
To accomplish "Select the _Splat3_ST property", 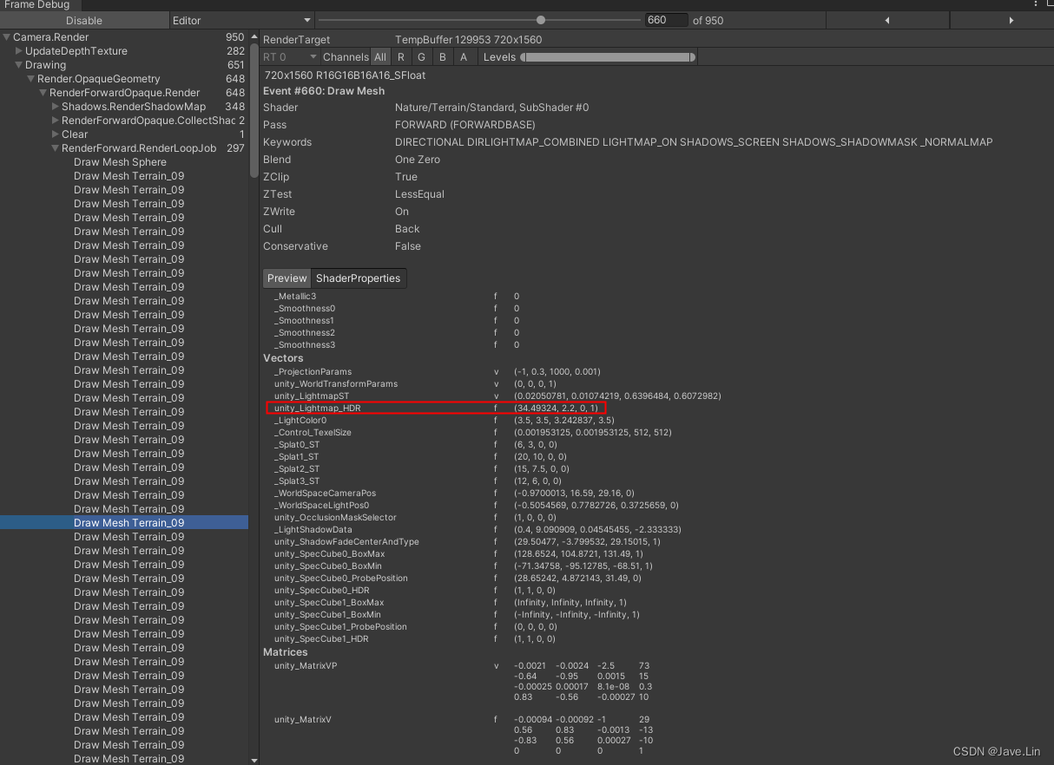I will tap(296, 481).
